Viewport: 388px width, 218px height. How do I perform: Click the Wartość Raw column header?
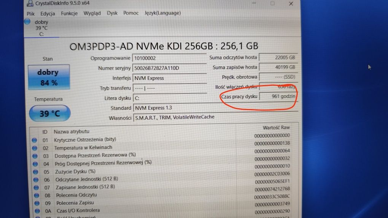pyautogui.click(x=276, y=128)
